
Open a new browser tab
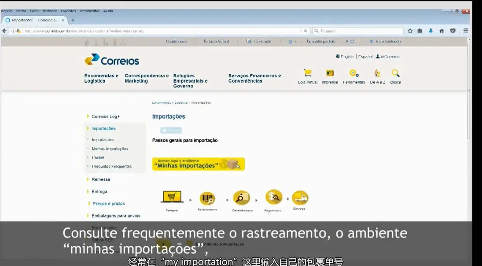tap(73, 20)
